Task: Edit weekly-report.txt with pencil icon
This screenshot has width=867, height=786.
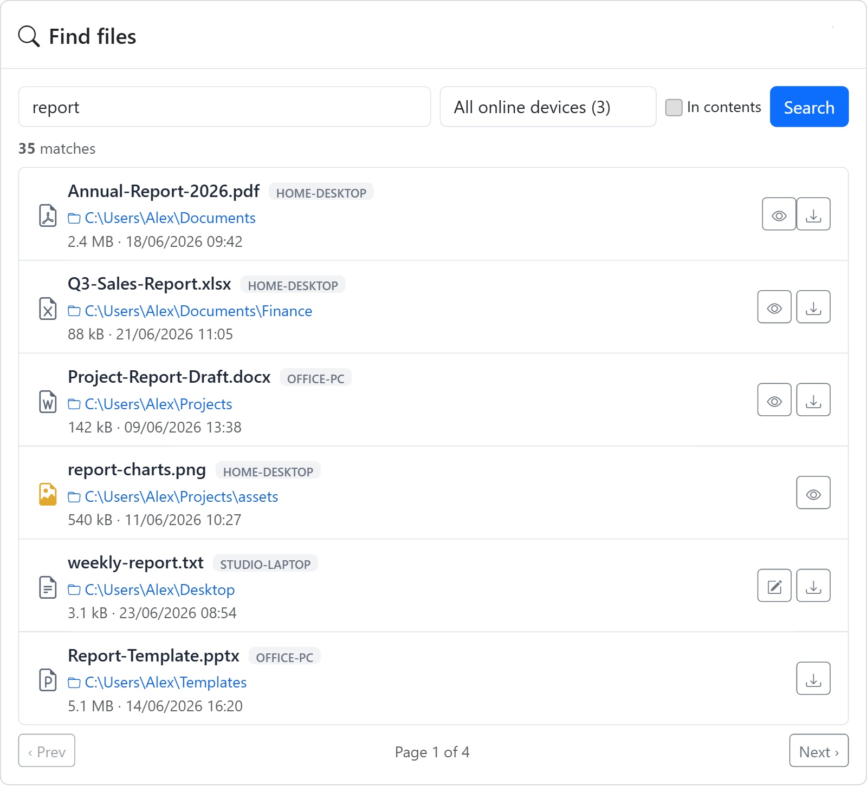Action: point(774,585)
